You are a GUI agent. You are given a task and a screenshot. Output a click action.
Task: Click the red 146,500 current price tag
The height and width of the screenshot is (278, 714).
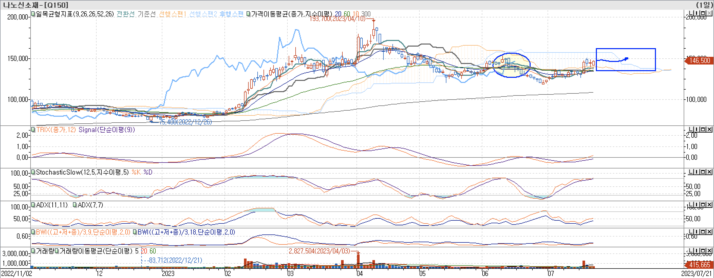click(700, 60)
